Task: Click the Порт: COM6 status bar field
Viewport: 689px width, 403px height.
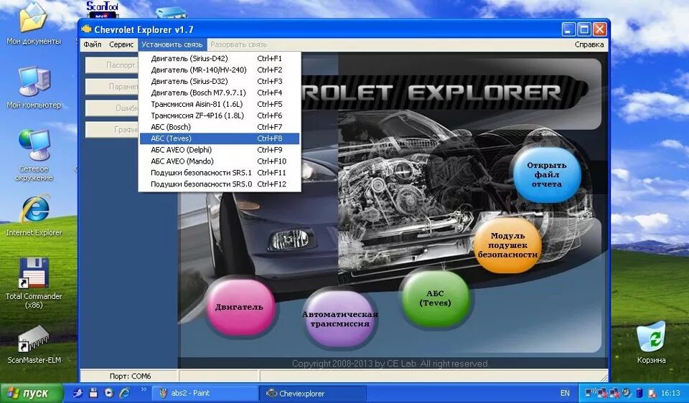Action: (130, 376)
